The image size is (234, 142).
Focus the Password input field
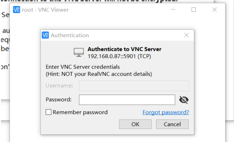pos(127,99)
